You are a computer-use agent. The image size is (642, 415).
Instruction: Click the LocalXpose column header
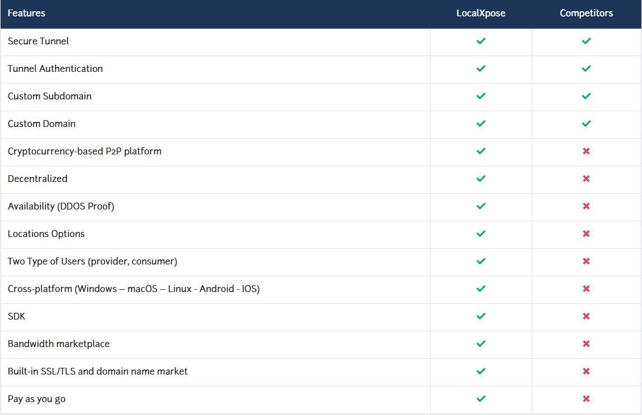[x=481, y=13]
